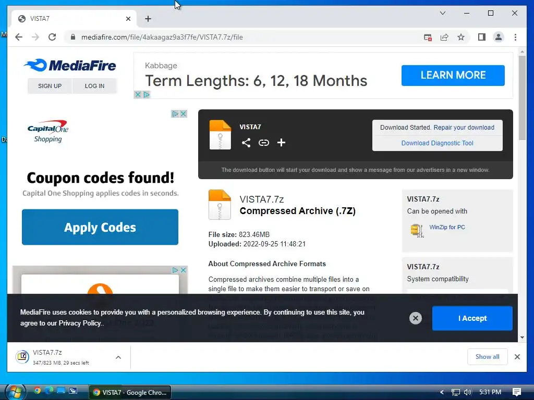Click the LOG IN button

tap(95, 86)
